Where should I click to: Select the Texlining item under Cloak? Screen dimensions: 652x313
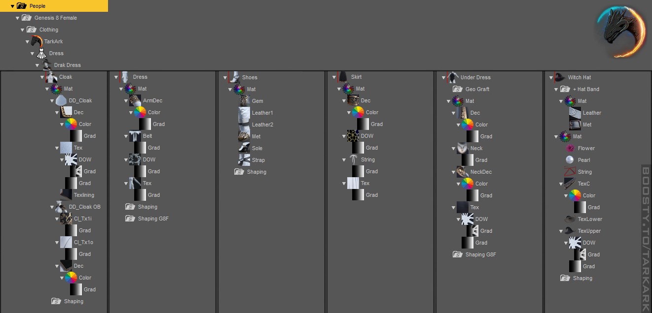(x=84, y=195)
